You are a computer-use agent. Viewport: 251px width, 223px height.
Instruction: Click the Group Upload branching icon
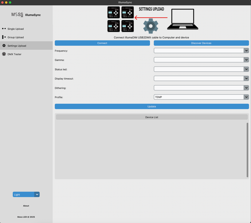pyautogui.click(x=4, y=37)
